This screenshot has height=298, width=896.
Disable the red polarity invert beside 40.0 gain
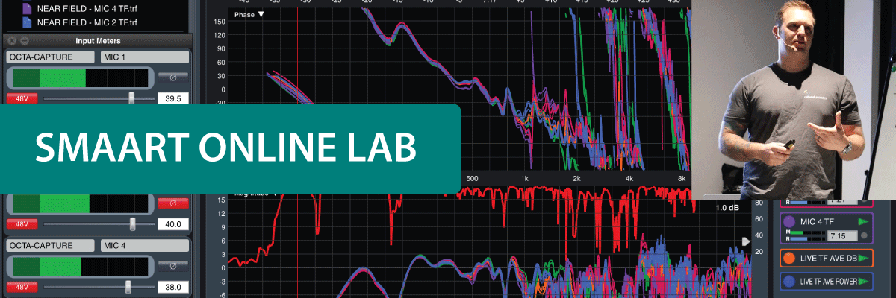pyautogui.click(x=173, y=203)
